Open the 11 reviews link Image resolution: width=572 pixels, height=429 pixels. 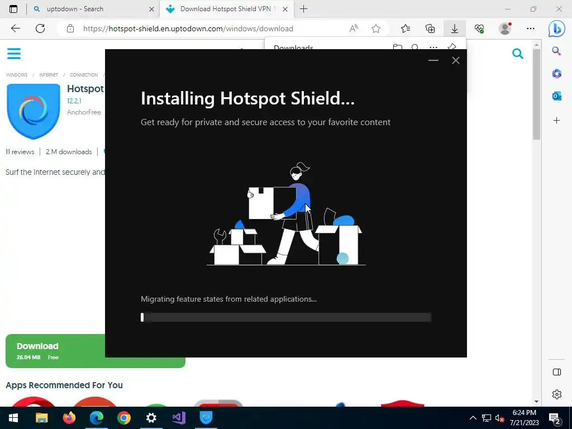(20, 152)
